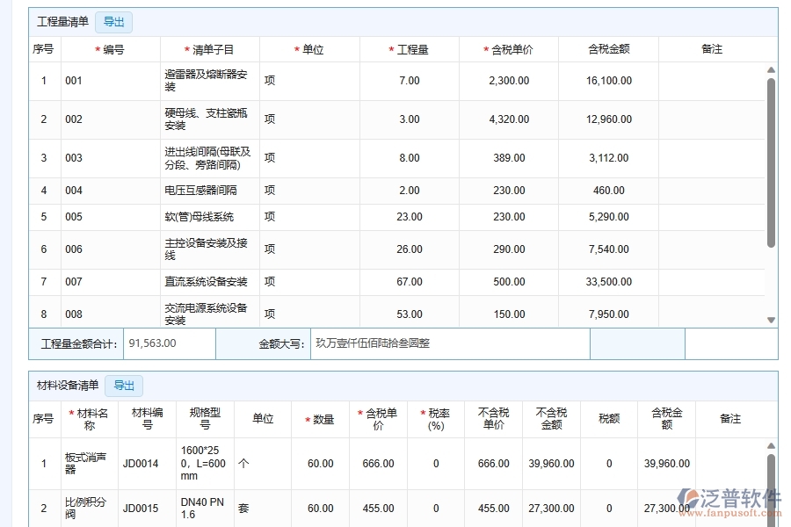Click the 工程量金额合计 total amount field
This screenshot has width=791, height=527.
tap(170, 343)
